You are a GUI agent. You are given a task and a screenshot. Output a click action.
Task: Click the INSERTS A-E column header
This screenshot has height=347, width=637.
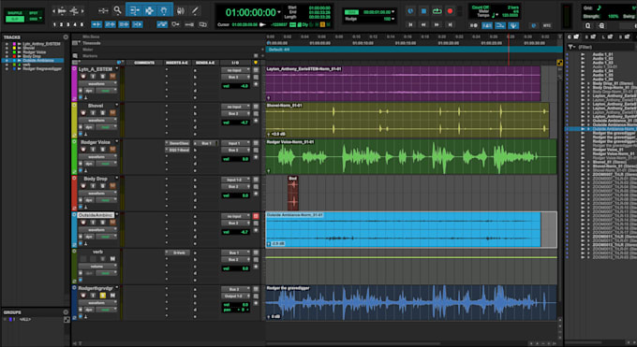click(177, 63)
